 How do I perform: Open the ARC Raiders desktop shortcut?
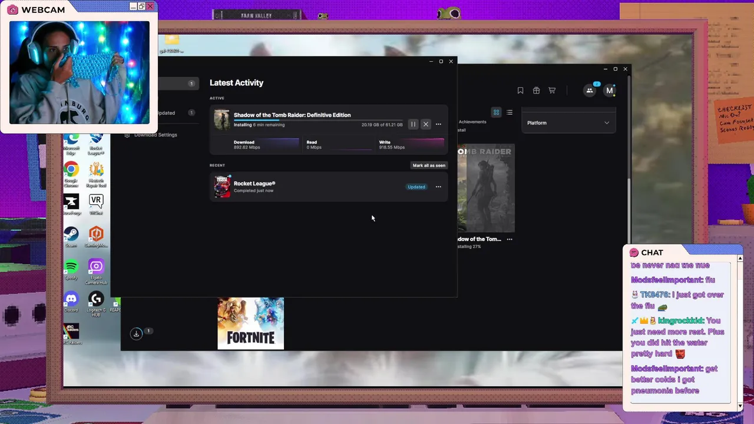(71, 333)
